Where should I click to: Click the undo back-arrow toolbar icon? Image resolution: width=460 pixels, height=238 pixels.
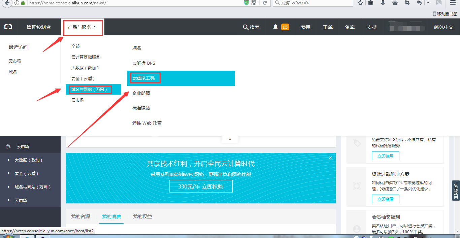(x=419, y=3)
